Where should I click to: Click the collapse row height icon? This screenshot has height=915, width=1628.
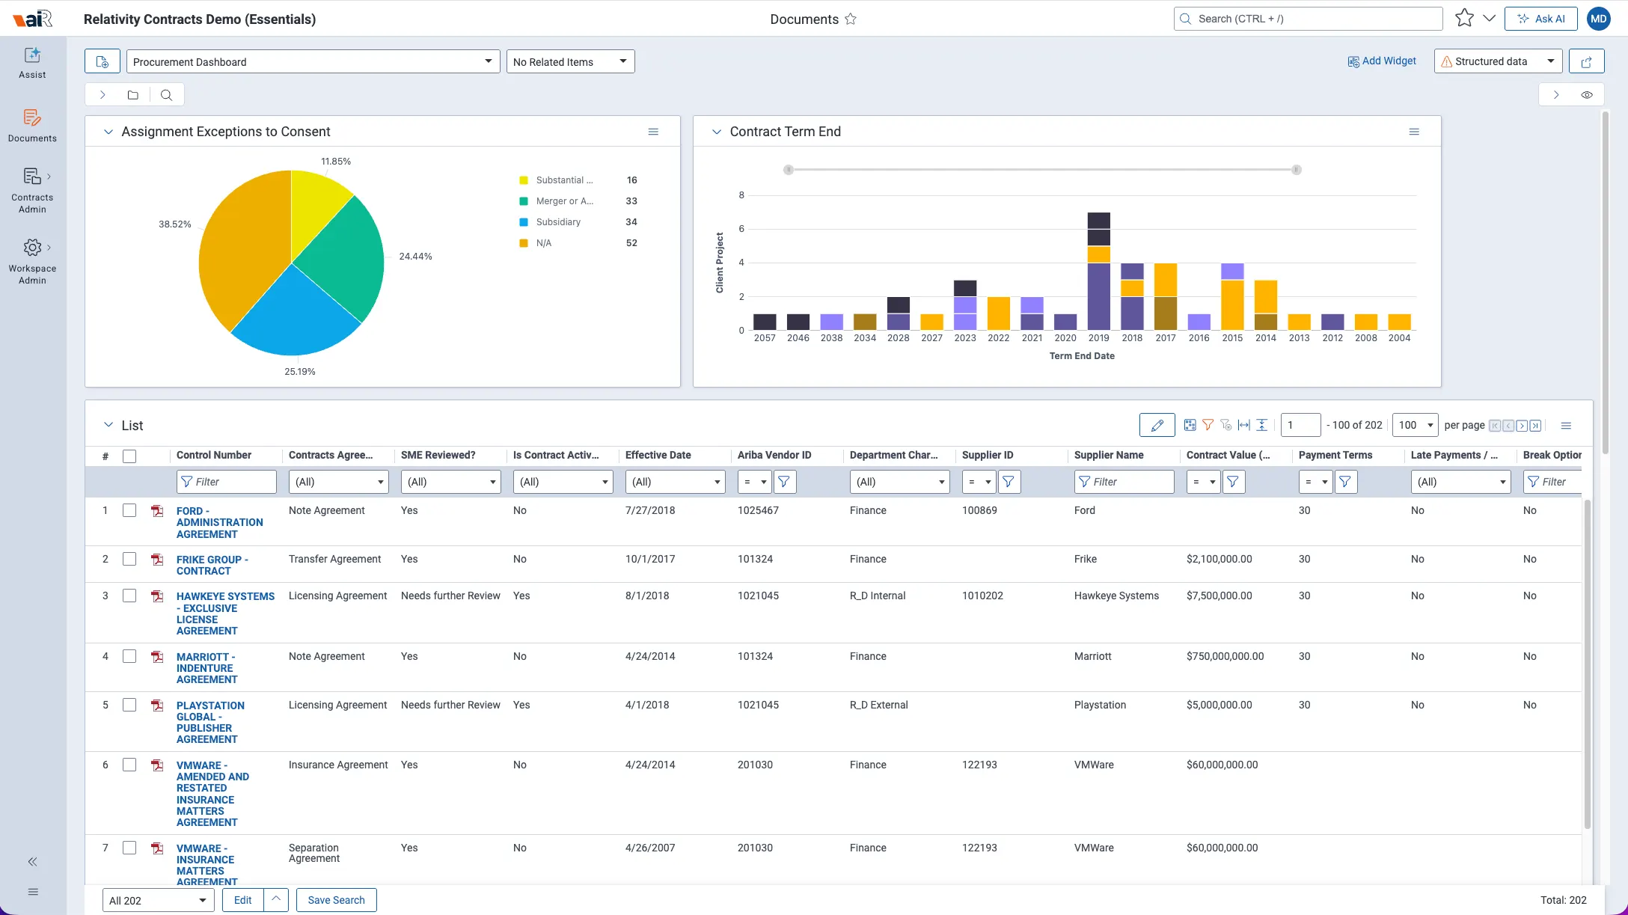click(1261, 425)
